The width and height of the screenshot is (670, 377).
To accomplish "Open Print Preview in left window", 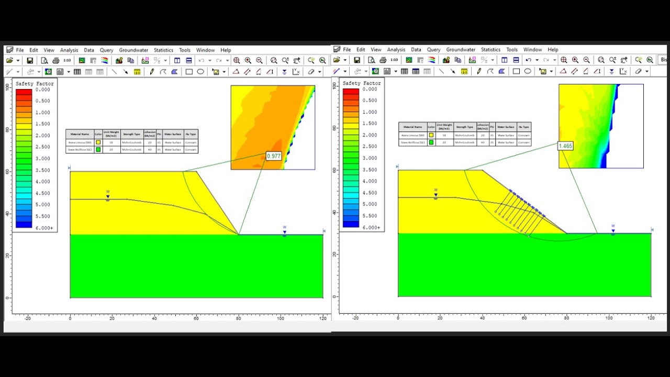I will (x=44, y=60).
